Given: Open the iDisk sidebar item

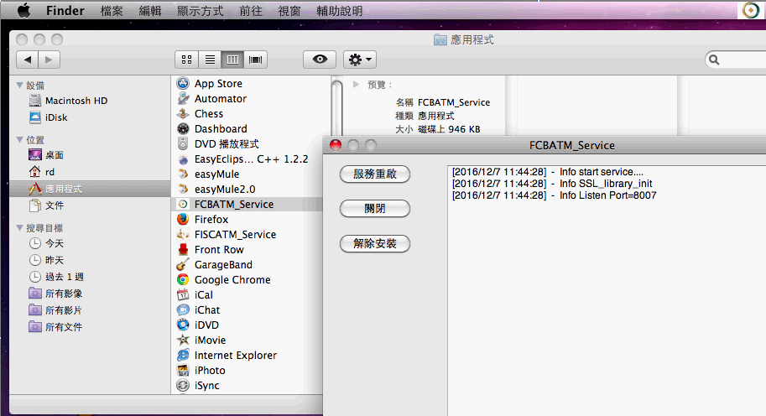Looking at the screenshot, I should (55, 117).
